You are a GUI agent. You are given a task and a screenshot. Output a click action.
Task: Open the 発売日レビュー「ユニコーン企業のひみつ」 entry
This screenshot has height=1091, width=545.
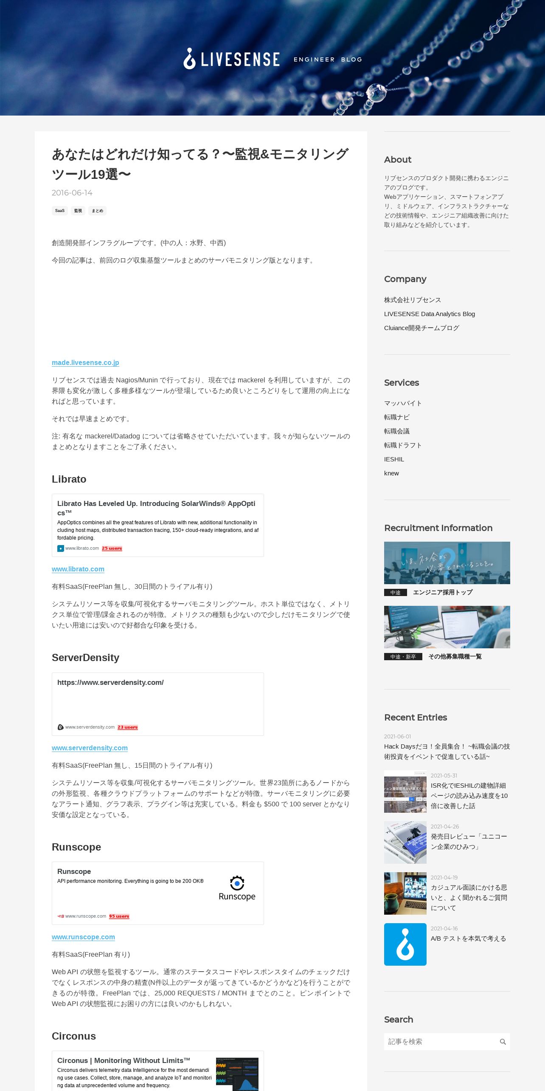click(469, 842)
